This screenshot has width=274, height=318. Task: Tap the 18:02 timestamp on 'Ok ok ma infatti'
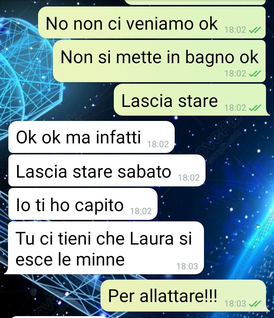[x=158, y=144]
